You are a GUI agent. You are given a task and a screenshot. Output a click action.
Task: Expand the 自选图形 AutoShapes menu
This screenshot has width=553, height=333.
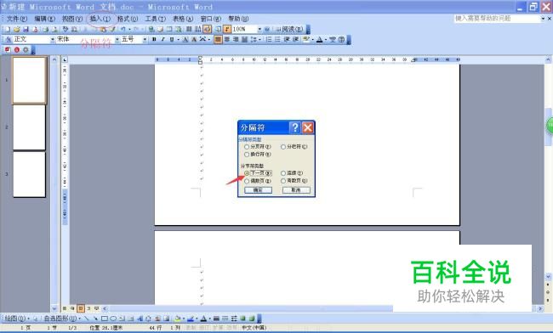pos(62,319)
